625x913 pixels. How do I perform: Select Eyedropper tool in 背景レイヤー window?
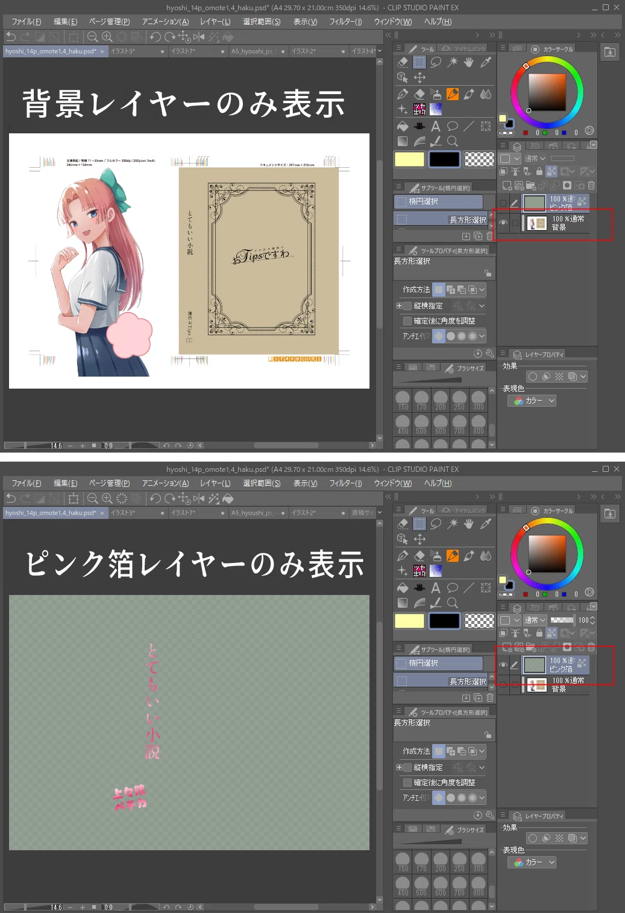[485, 62]
